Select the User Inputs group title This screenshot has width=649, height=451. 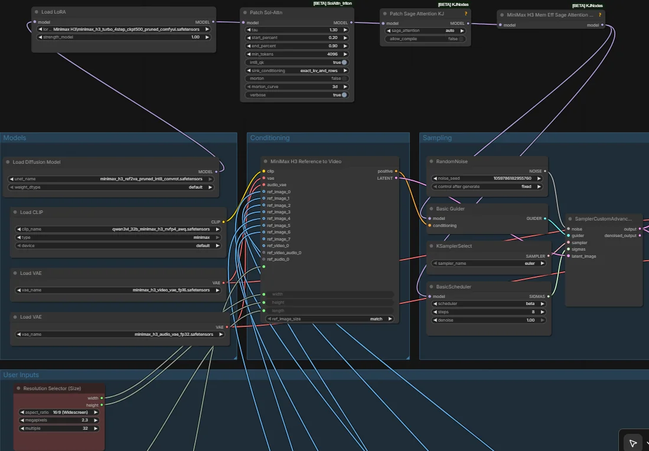(x=21, y=375)
